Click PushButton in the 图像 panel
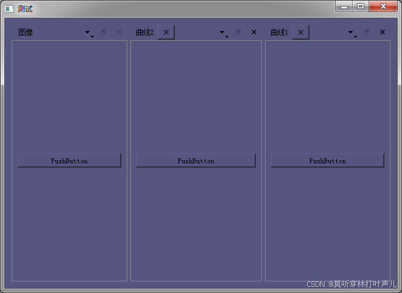This screenshot has height=293, width=402. point(69,161)
